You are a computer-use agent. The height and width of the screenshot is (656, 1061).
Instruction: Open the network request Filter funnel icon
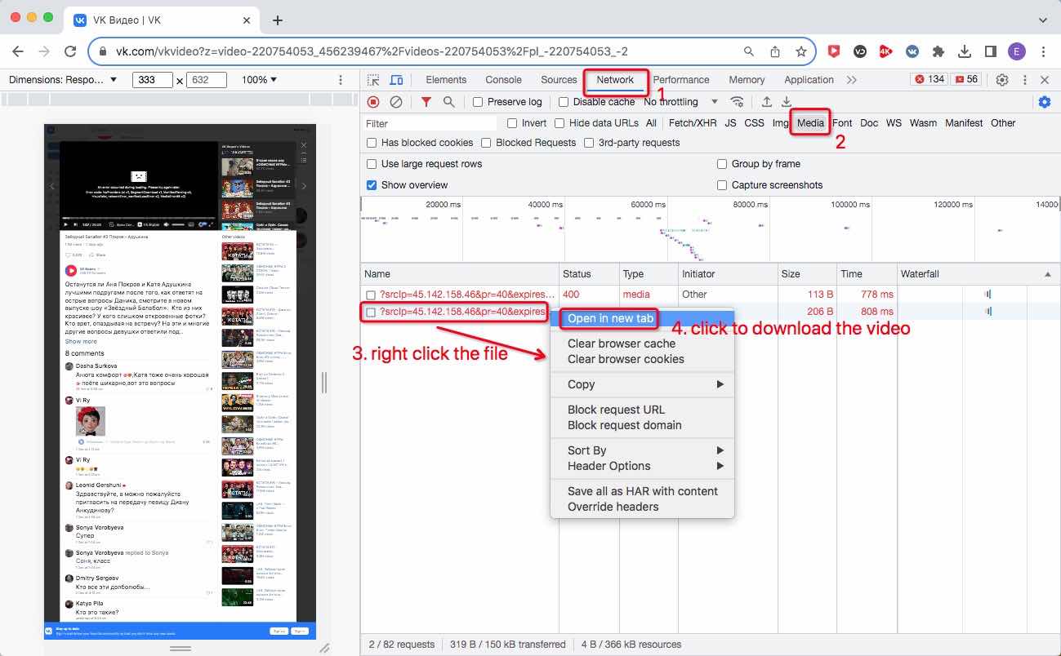click(424, 101)
